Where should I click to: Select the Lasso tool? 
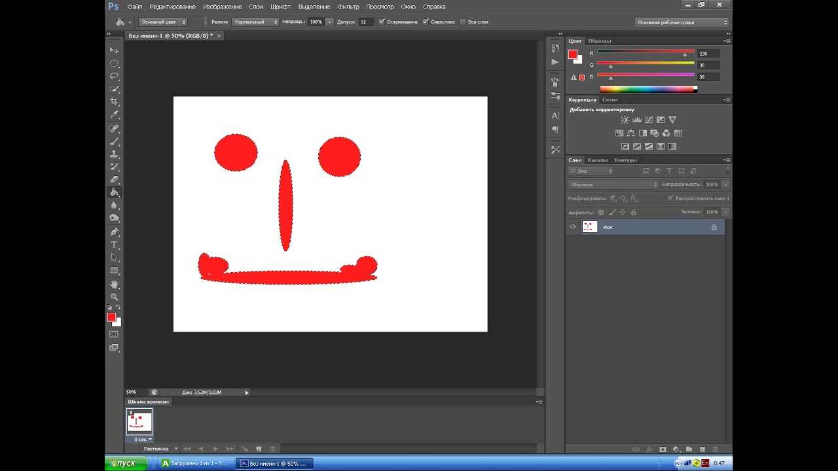114,76
